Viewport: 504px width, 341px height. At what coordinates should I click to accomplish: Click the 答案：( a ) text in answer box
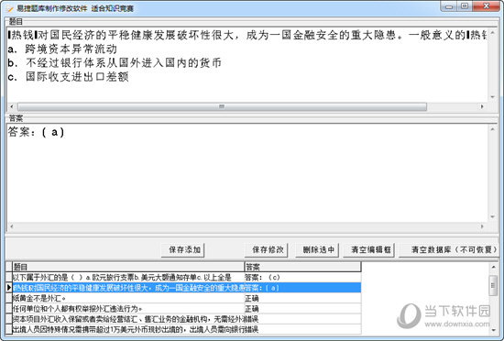click(36, 132)
